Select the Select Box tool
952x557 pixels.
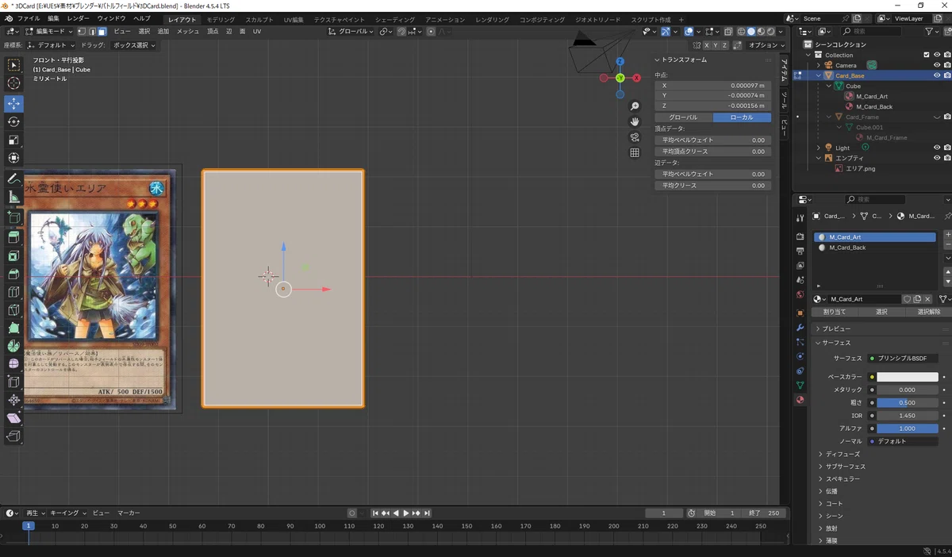pos(14,65)
